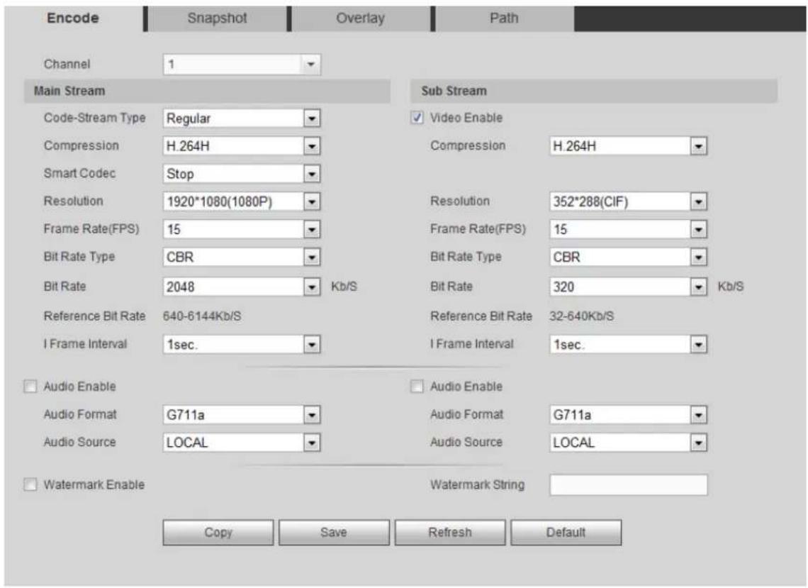This screenshot has width=808, height=588.
Task: Click the Channel label
Action: 67,64
